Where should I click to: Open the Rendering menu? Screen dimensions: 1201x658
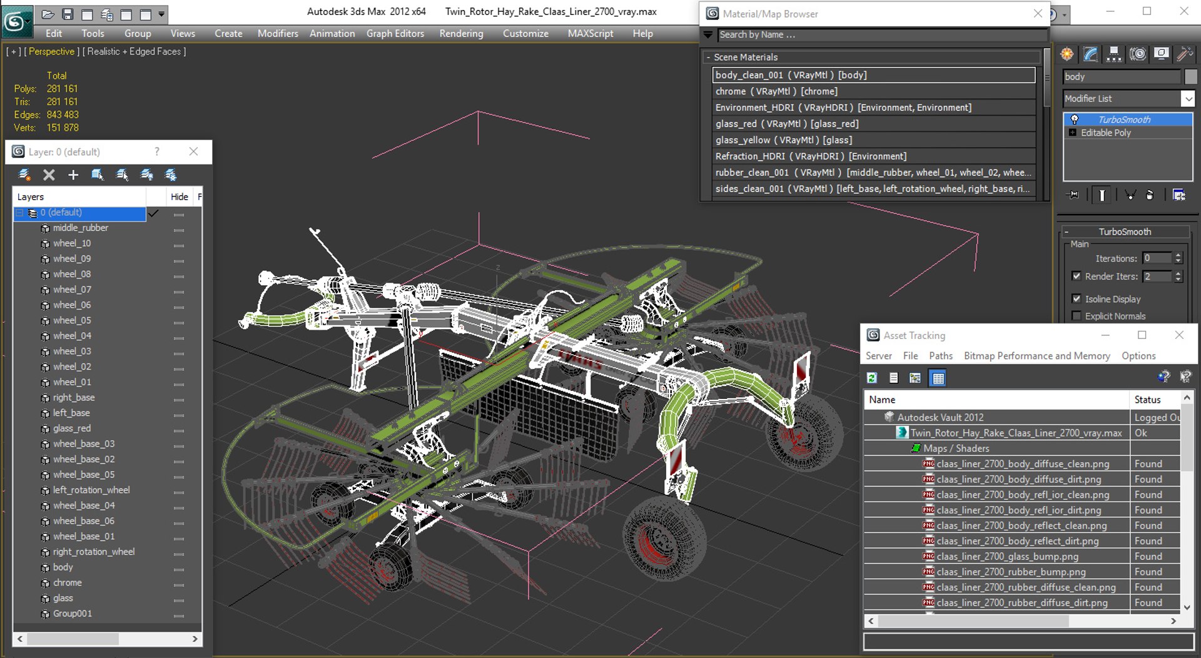coord(461,34)
